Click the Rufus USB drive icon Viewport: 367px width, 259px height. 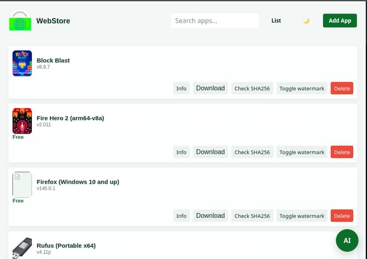[x=22, y=248]
